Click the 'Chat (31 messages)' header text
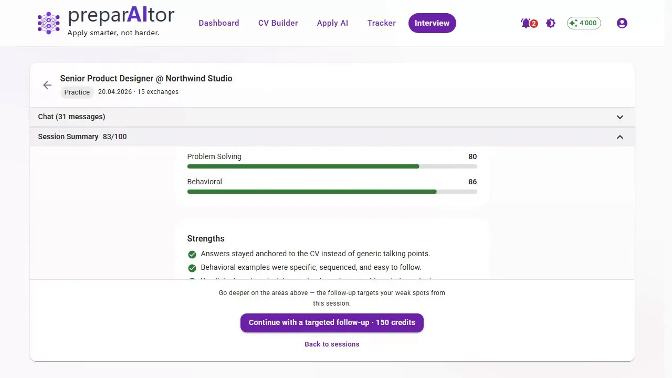Screen dimensions: 672x378 71,117
